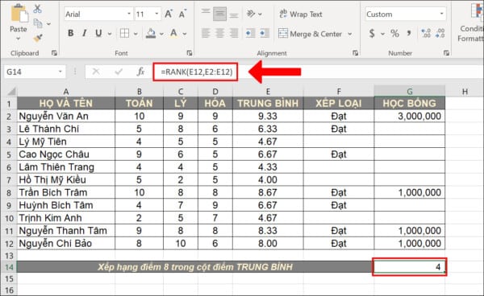Click the Format Painter brush icon

(38, 38)
